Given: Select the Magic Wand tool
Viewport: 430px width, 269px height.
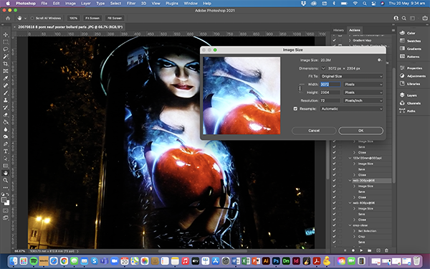Looking at the screenshot, I should [6, 57].
